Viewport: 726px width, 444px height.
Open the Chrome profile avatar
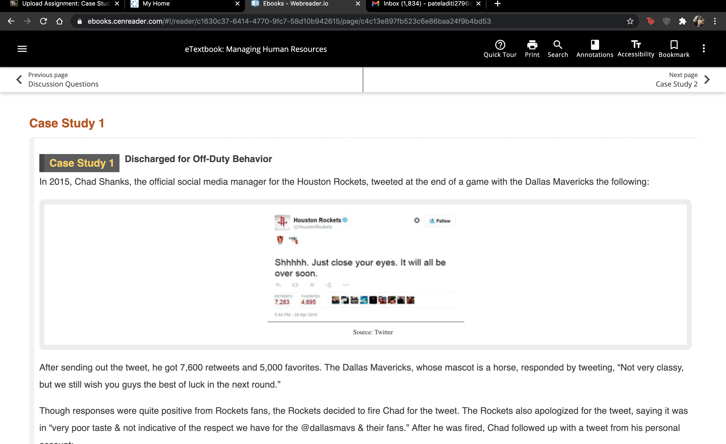[699, 21]
